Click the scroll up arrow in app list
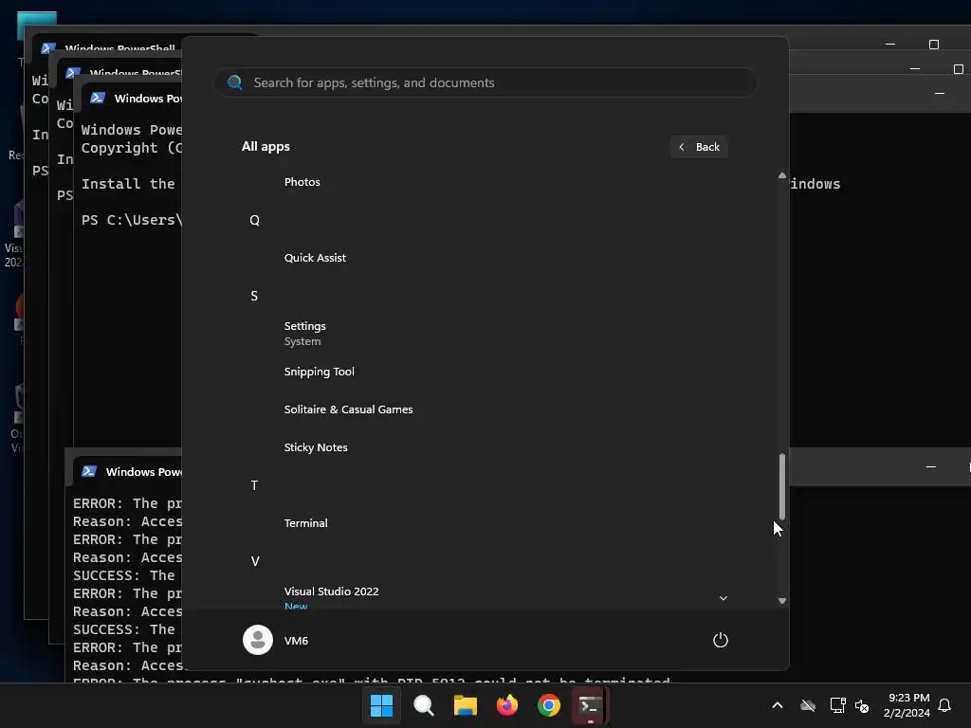Image resolution: width=971 pixels, height=728 pixels. click(781, 175)
